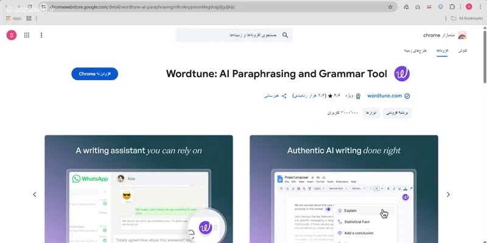Open the wordtune.com developer link
The height and width of the screenshot is (243, 487).
tap(385, 96)
